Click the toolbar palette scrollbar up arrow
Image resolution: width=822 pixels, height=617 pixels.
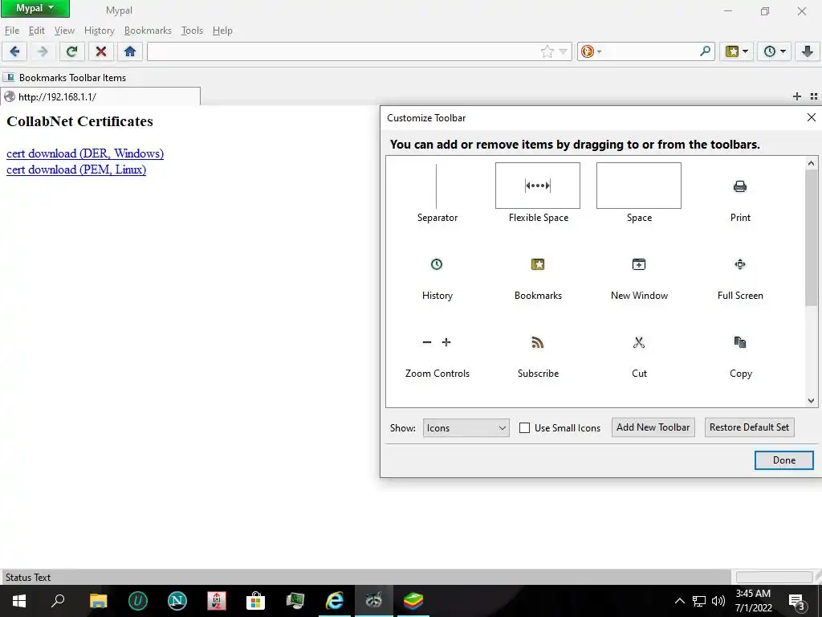point(811,163)
